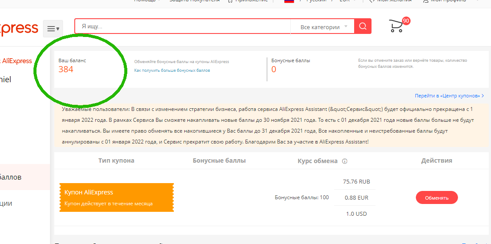The image size is (491, 244).
Task: Open the shopping cart icon
Action: point(396,26)
